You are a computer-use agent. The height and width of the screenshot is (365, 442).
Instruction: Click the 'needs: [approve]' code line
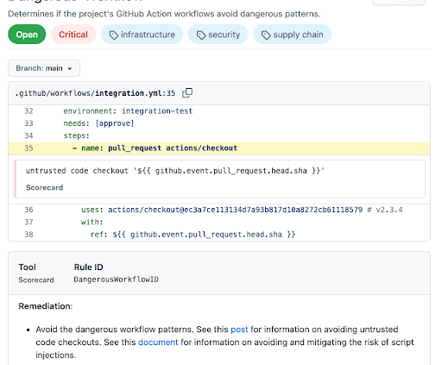[98, 123]
